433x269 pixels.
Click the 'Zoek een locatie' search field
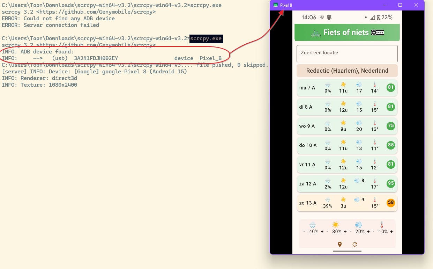pyautogui.click(x=347, y=53)
